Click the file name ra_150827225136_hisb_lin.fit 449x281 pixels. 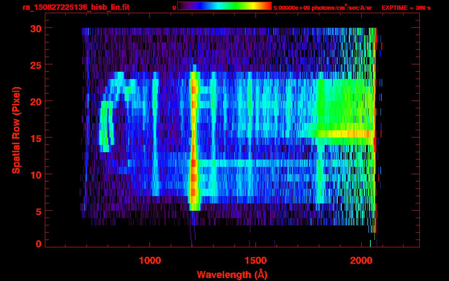[76, 7]
